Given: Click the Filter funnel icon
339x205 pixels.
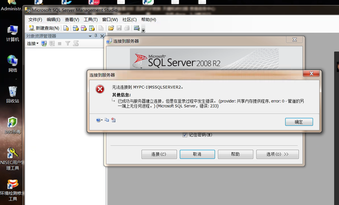Looking at the screenshot, I should pos(68,44).
